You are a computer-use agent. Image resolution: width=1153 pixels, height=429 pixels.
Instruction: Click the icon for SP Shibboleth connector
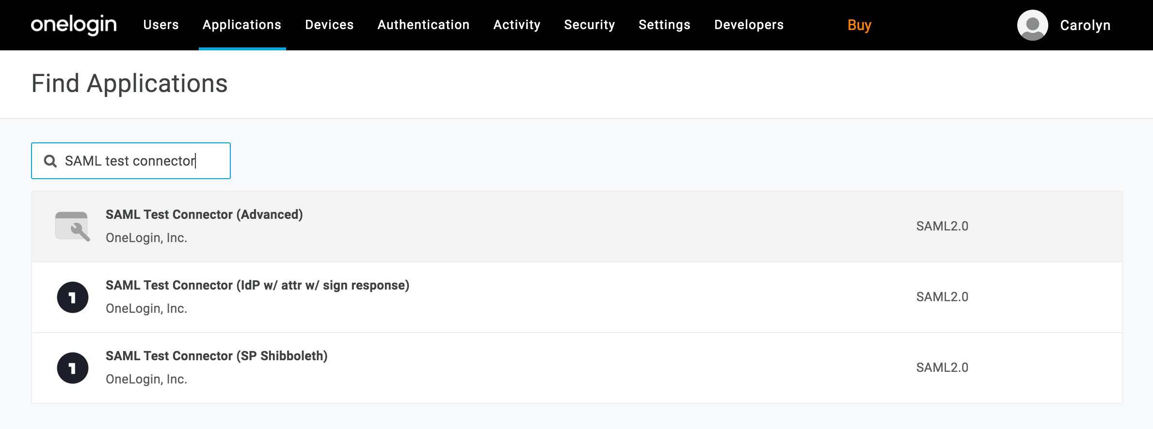(x=73, y=368)
